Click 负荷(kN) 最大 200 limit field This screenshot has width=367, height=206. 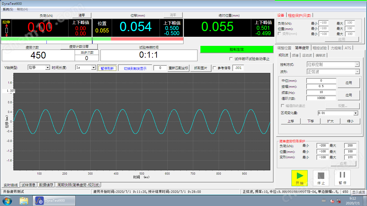[350, 146]
